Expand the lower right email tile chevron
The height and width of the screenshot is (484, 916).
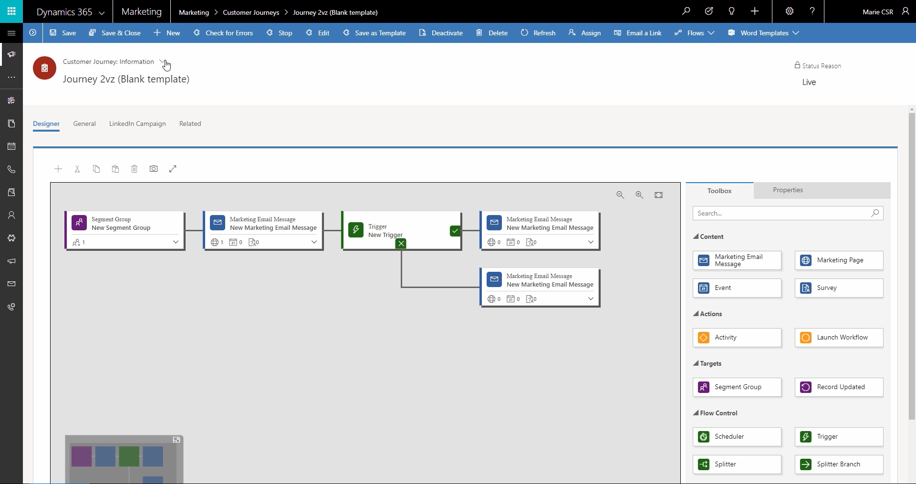pyautogui.click(x=591, y=299)
